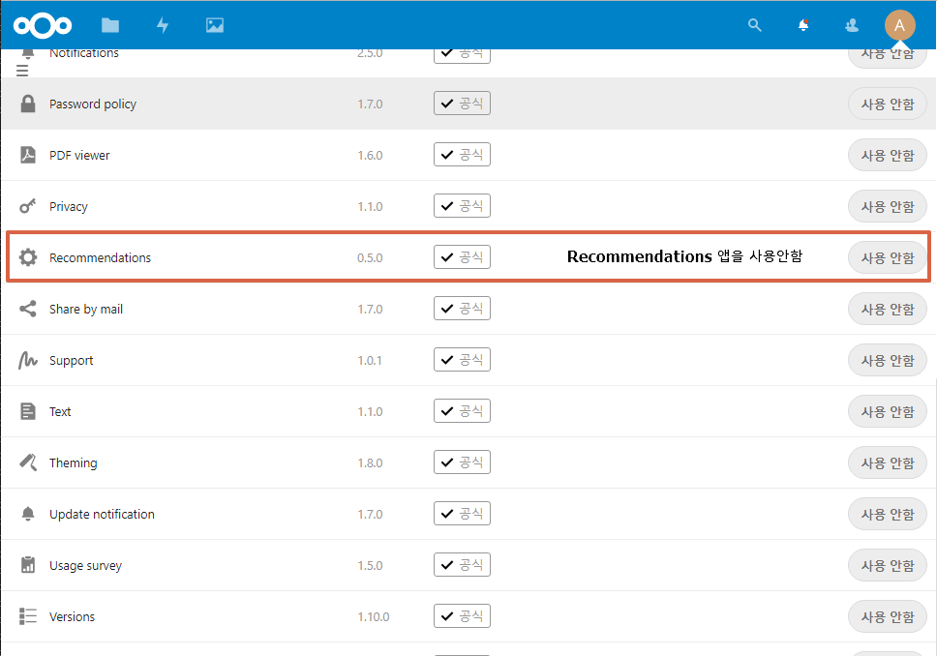Select the PDF viewer app name

click(79, 156)
